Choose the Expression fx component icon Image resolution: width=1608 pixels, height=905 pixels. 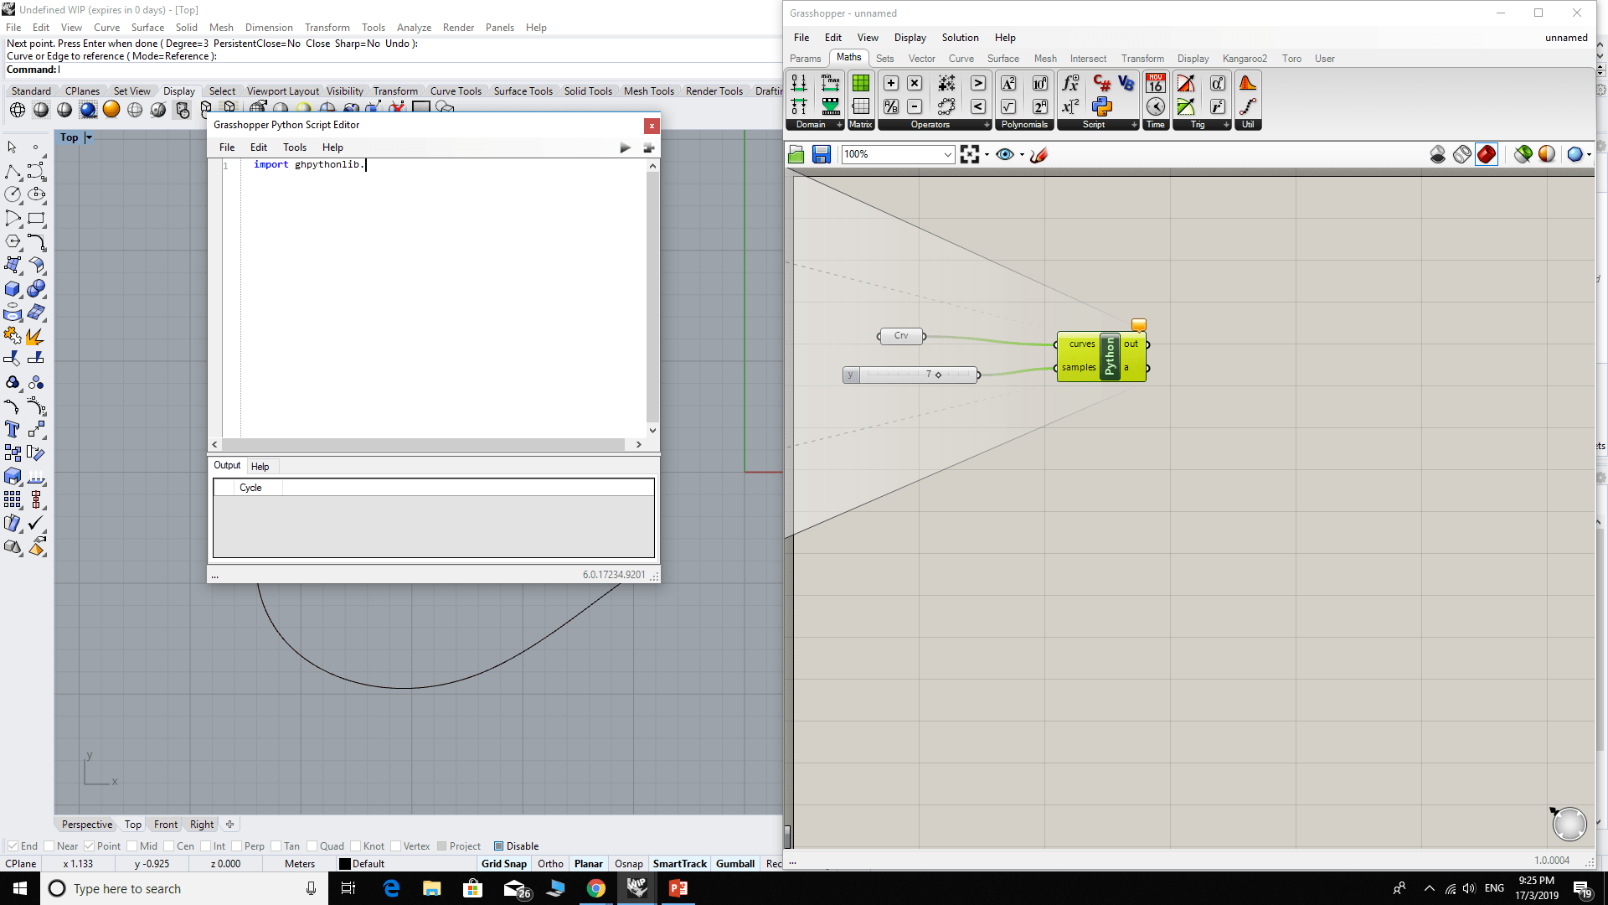(x=1070, y=83)
